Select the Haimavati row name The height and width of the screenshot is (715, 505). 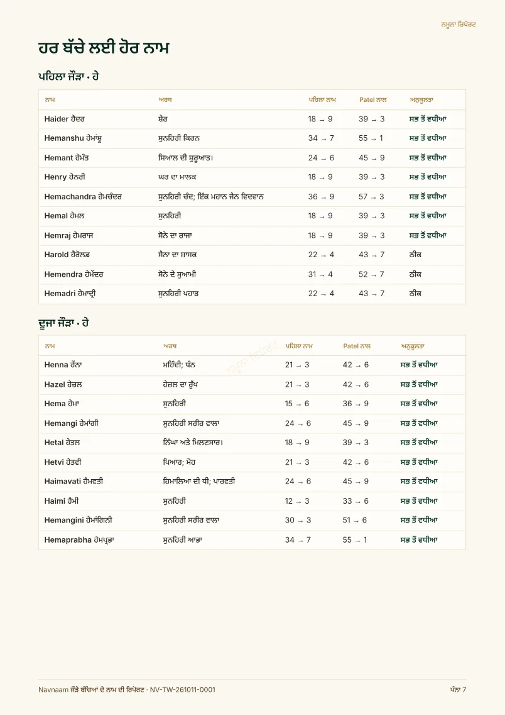(x=73, y=482)
